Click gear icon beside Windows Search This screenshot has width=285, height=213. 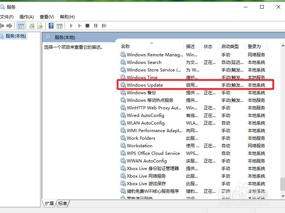tap(123, 62)
